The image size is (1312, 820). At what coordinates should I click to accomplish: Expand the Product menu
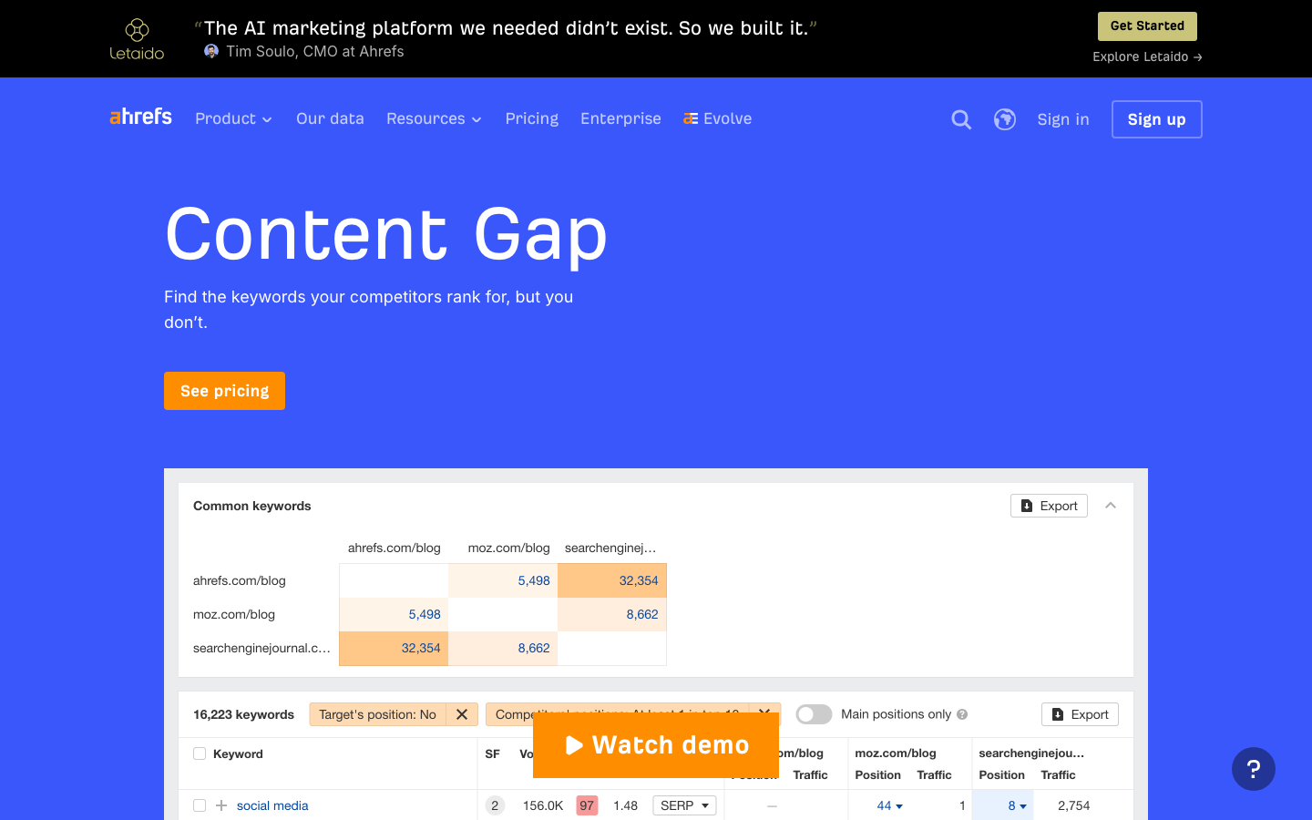[233, 118]
